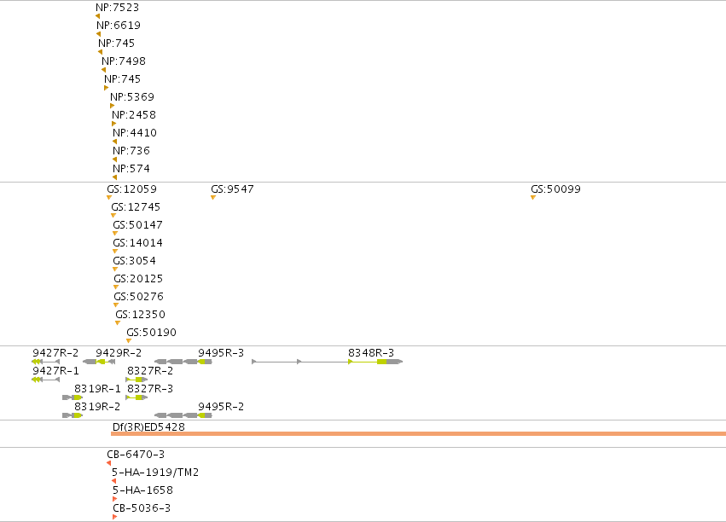Select the 9495R-3 transcript glyph
This screenshot has width=726, height=522.
183,362
